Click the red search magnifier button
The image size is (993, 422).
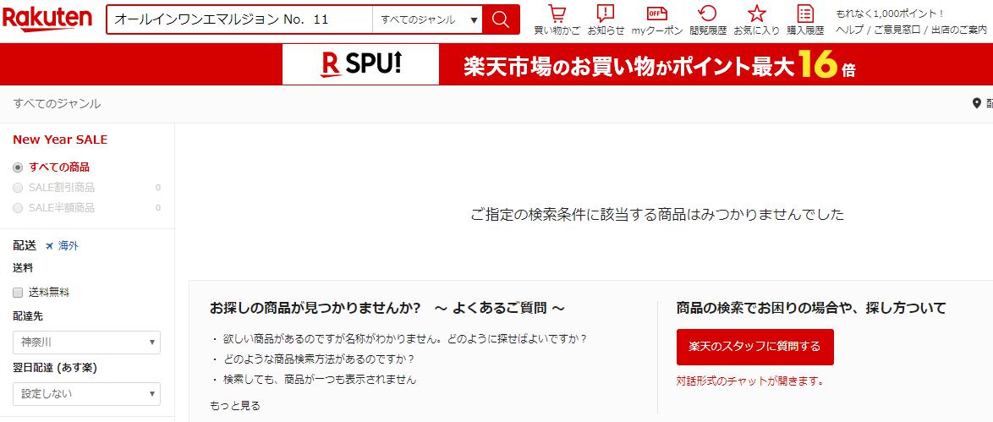(x=500, y=19)
